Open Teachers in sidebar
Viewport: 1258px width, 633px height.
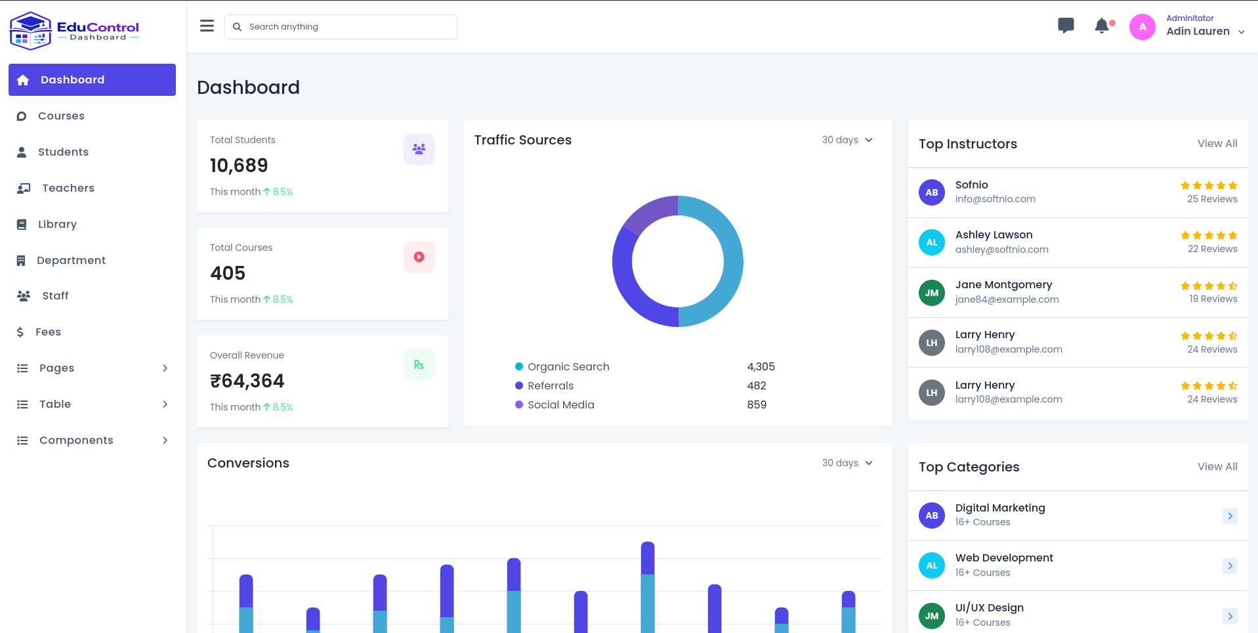coord(92,188)
